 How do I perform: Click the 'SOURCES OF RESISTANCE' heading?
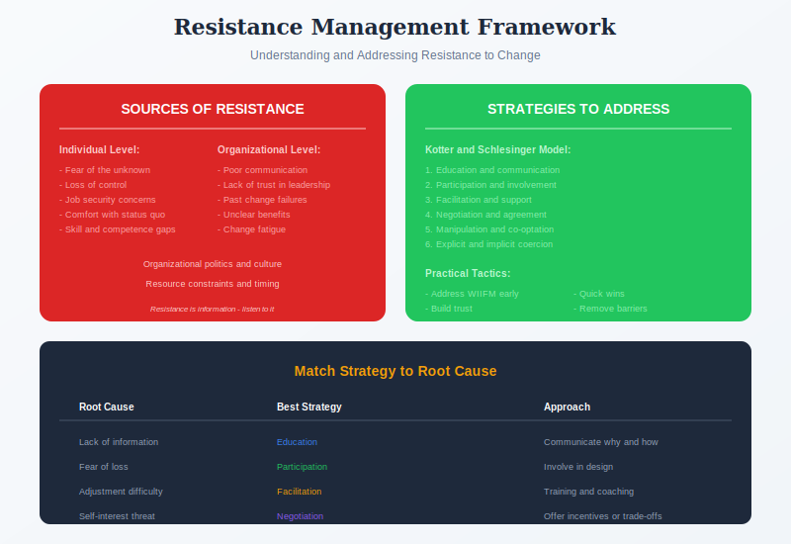(213, 109)
